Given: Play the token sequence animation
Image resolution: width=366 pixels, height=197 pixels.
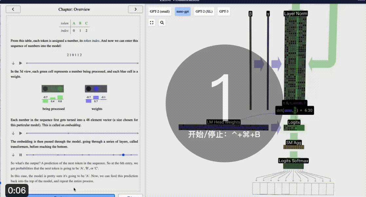Looking at the screenshot, I should pyautogui.click(x=21, y=63).
